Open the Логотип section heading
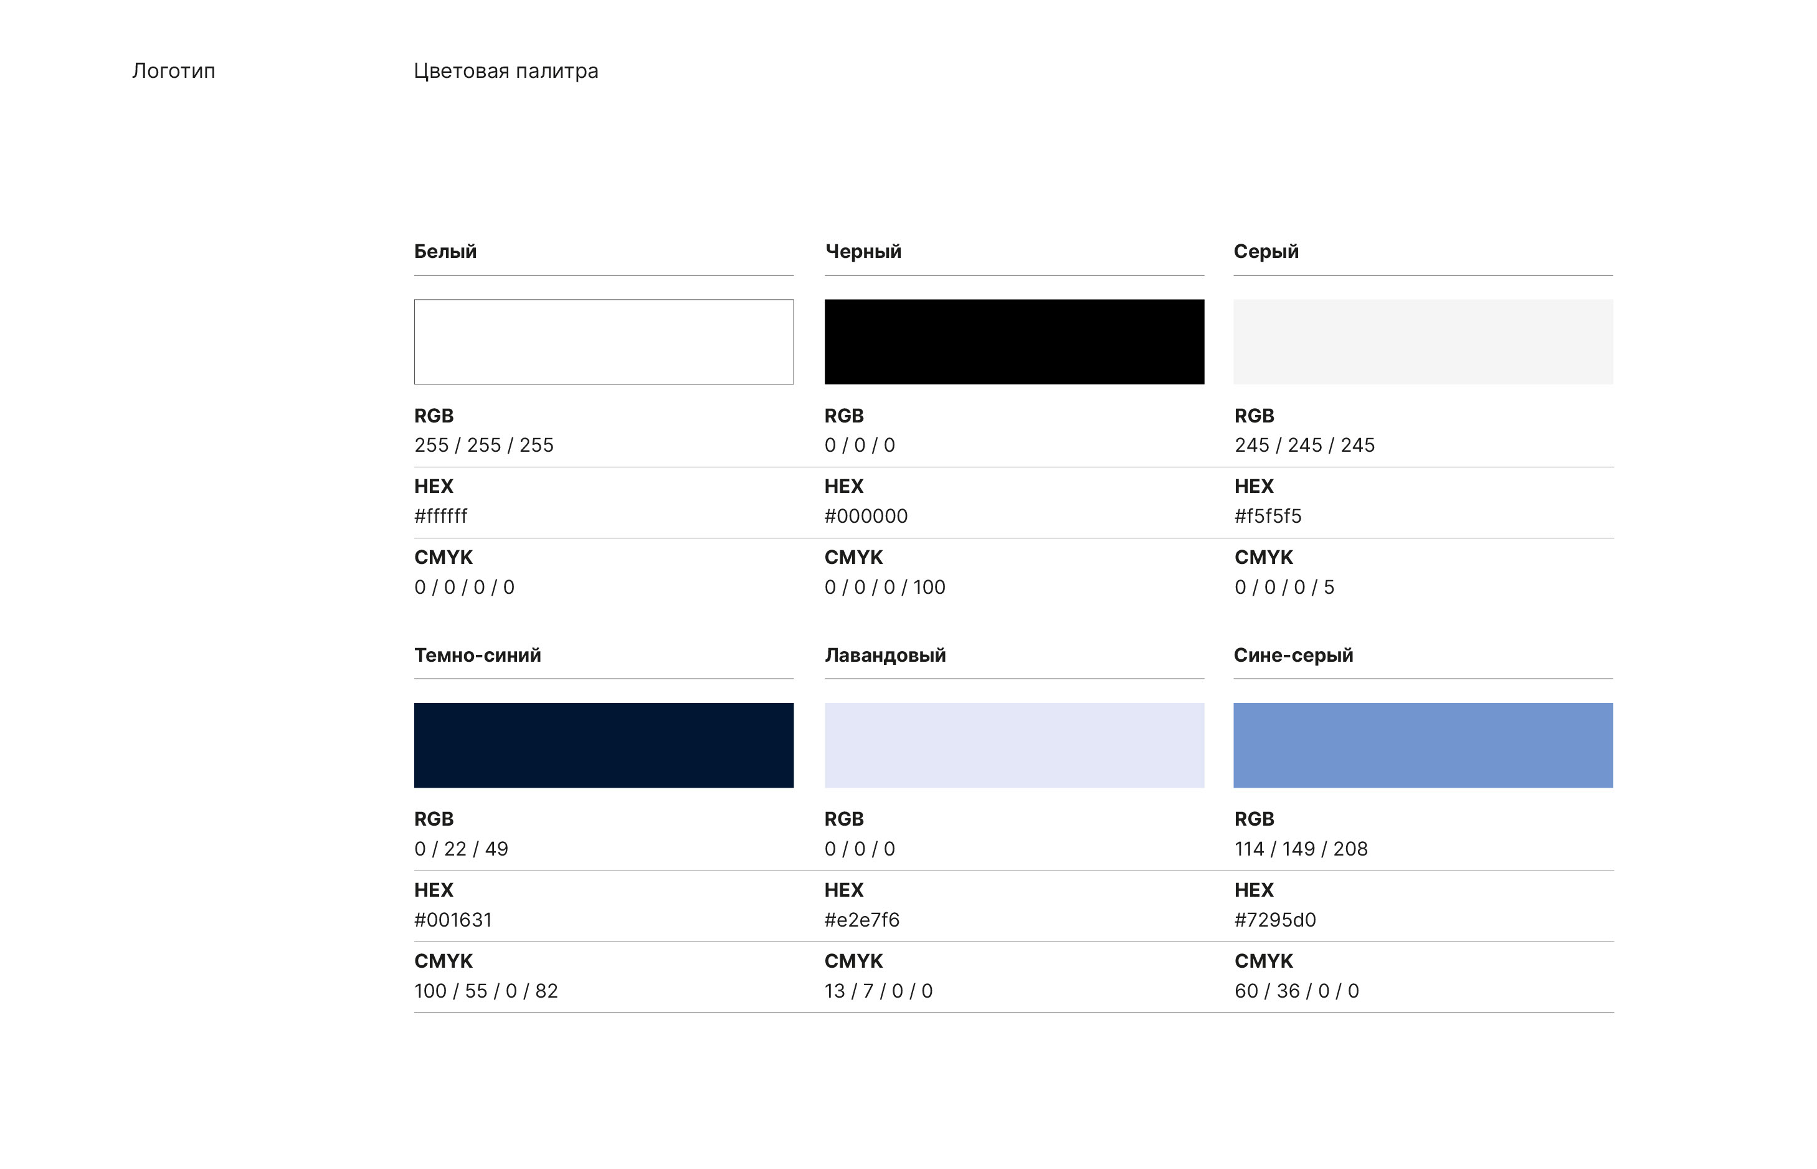 [x=174, y=70]
